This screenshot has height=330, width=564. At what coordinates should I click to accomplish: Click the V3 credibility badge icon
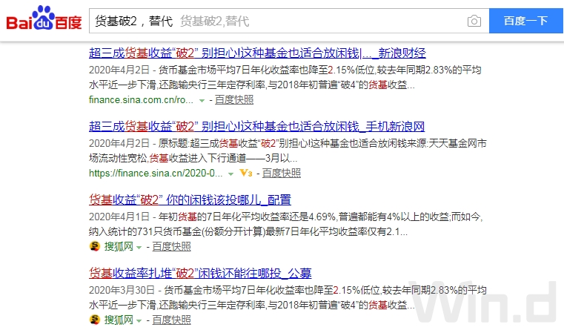coord(245,173)
